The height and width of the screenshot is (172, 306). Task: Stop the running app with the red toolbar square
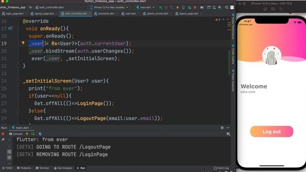[195, 8]
